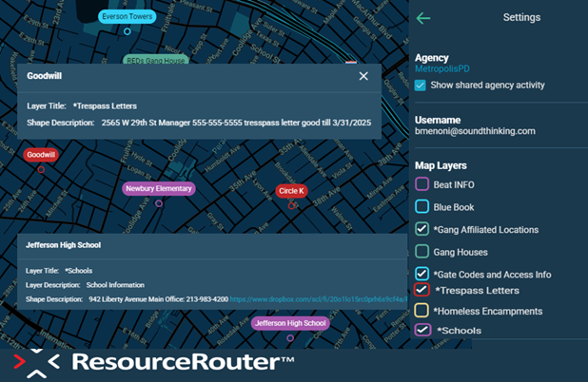Click the bmenoni@soundthinking.com username text

pyautogui.click(x=475, y=131)
